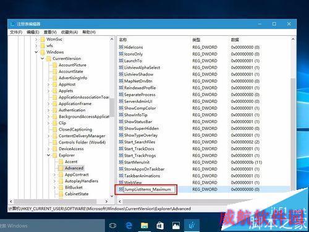The width and height of the screenshot is (309, 232).
Task: Select the AdvertisingInfo folder icon
Action: pyautogui.click(x=54, y=78)
